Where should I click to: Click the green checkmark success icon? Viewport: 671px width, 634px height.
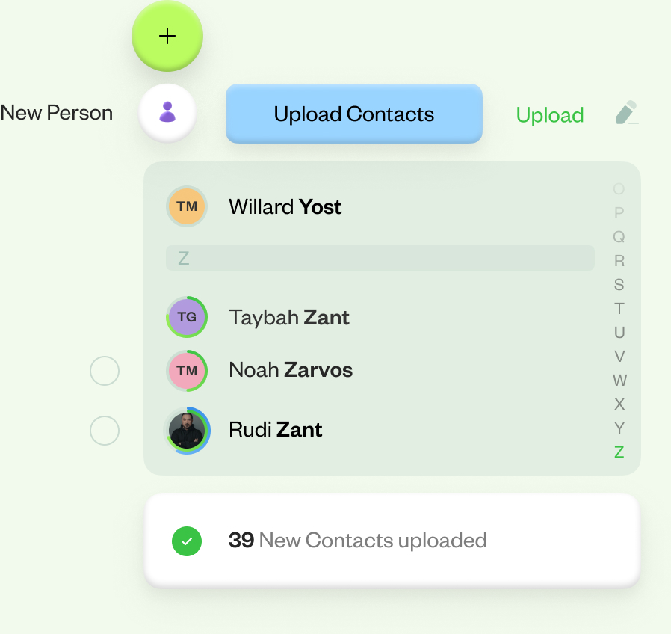click(x=187, y=541)
